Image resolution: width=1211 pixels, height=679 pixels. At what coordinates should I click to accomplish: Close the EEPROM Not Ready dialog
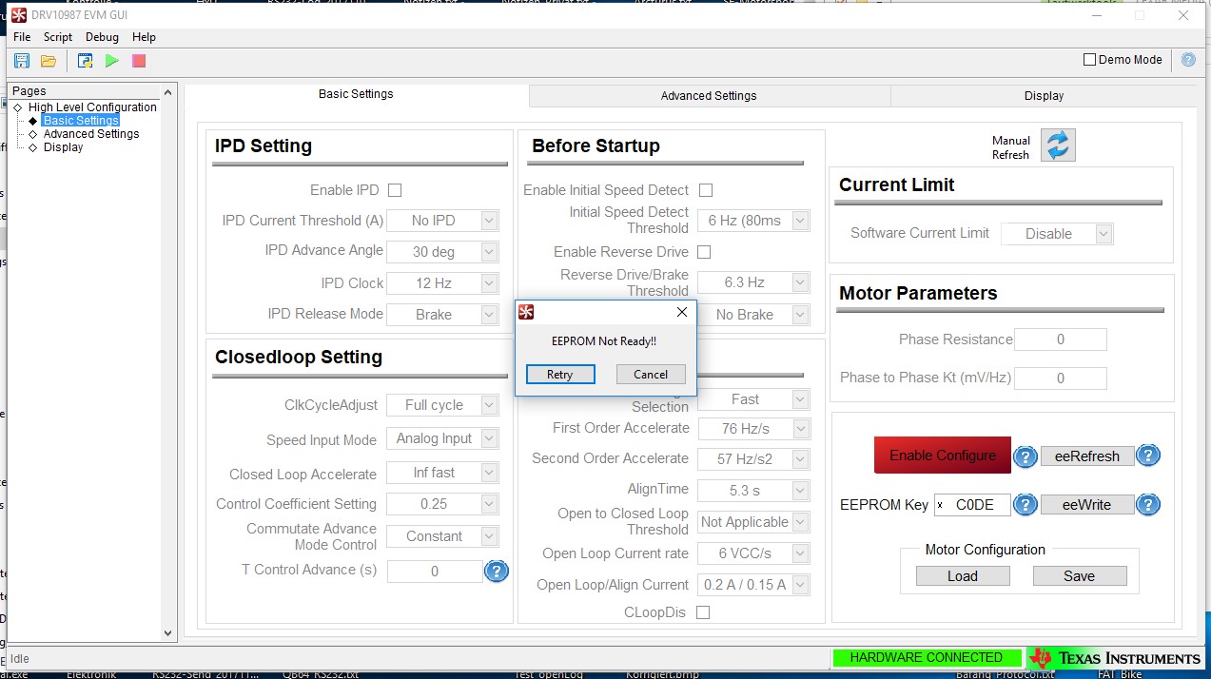tap(681, 312)
